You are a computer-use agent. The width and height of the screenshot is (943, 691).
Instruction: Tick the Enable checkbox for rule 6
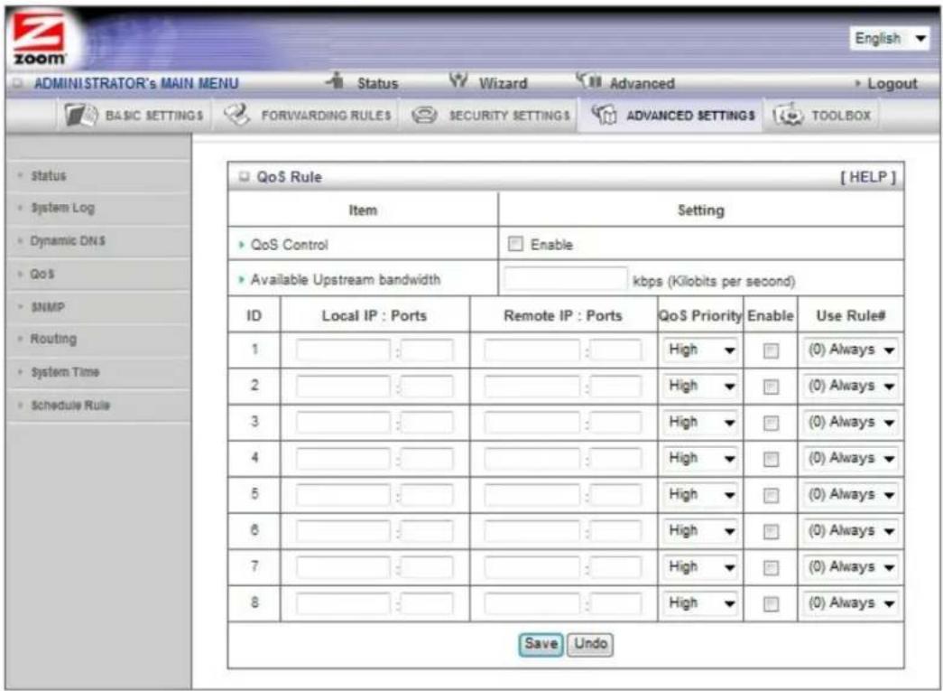[x=771, y=532]
